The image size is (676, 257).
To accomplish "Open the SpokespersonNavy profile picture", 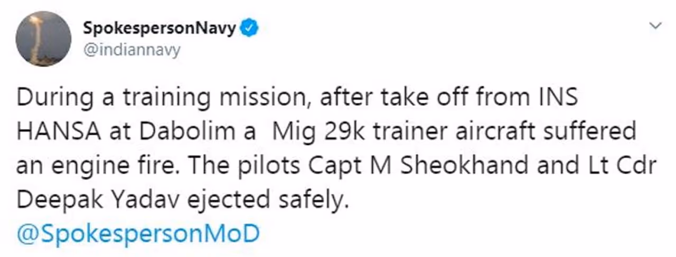I will pyautogui.click(x=43, y=39).
